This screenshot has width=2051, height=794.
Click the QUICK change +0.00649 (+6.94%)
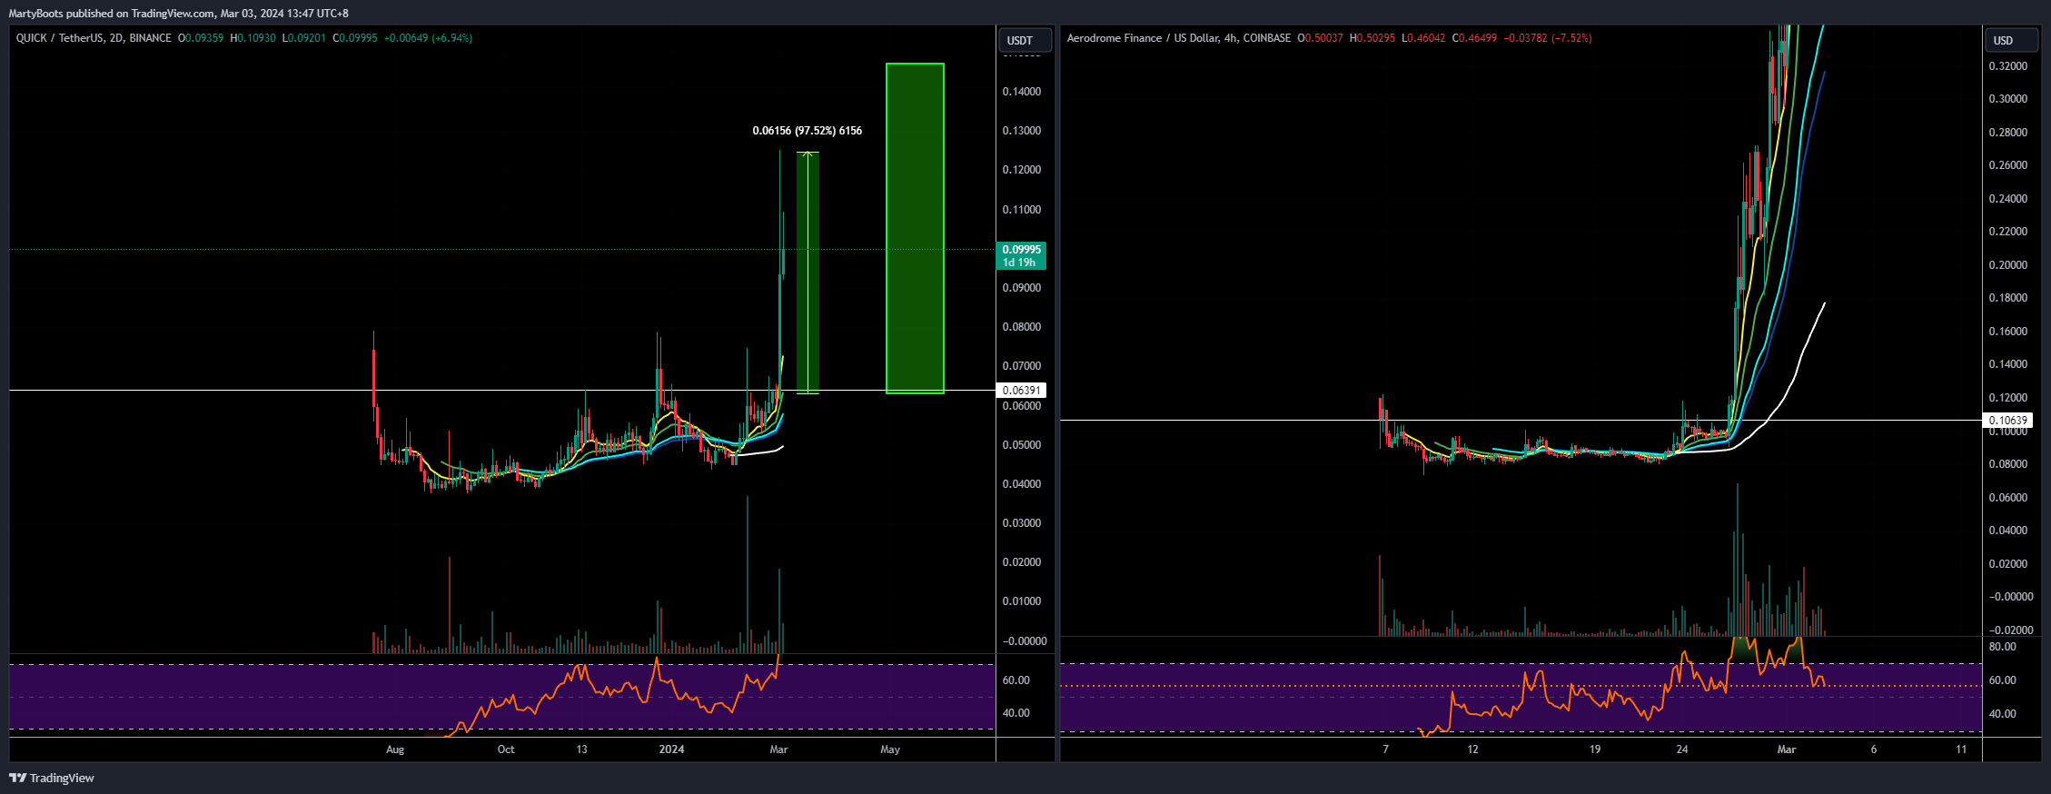(429, 38)
